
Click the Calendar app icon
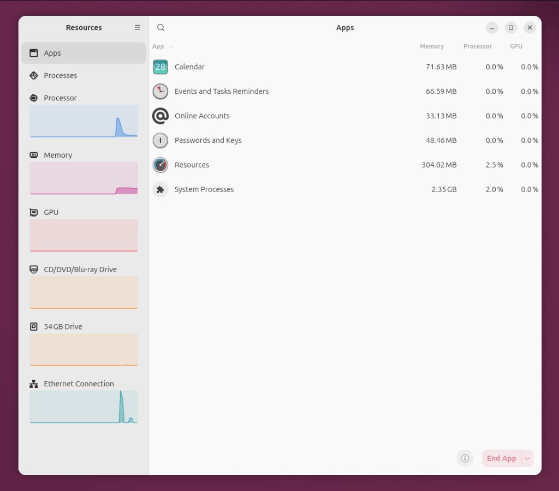(160, 67)
